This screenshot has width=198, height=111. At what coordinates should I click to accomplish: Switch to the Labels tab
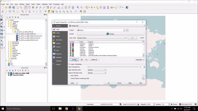pos(60,33)
